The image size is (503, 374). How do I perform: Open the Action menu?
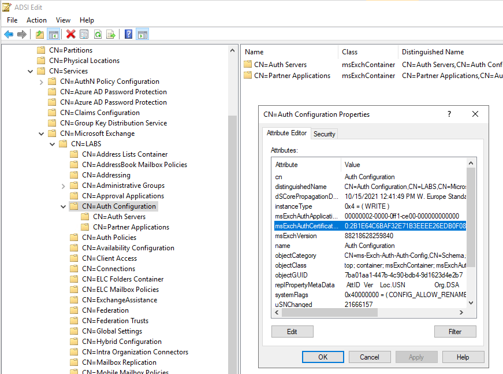pyautogui.click(x=36, y=20)
